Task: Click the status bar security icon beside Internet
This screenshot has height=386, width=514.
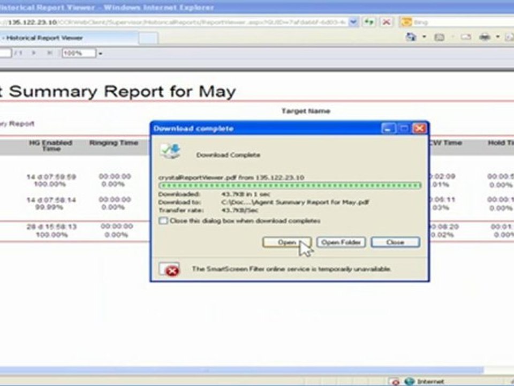Action: 395,382
